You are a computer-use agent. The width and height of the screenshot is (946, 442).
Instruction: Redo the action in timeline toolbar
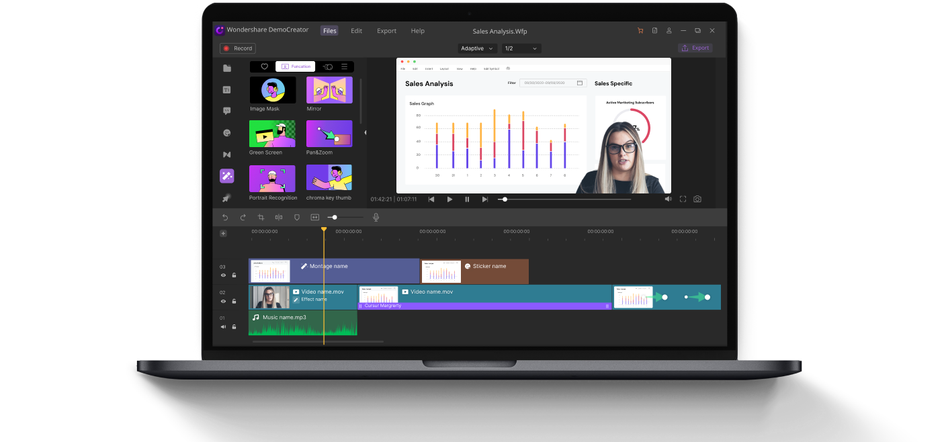[x=243, y=218]
